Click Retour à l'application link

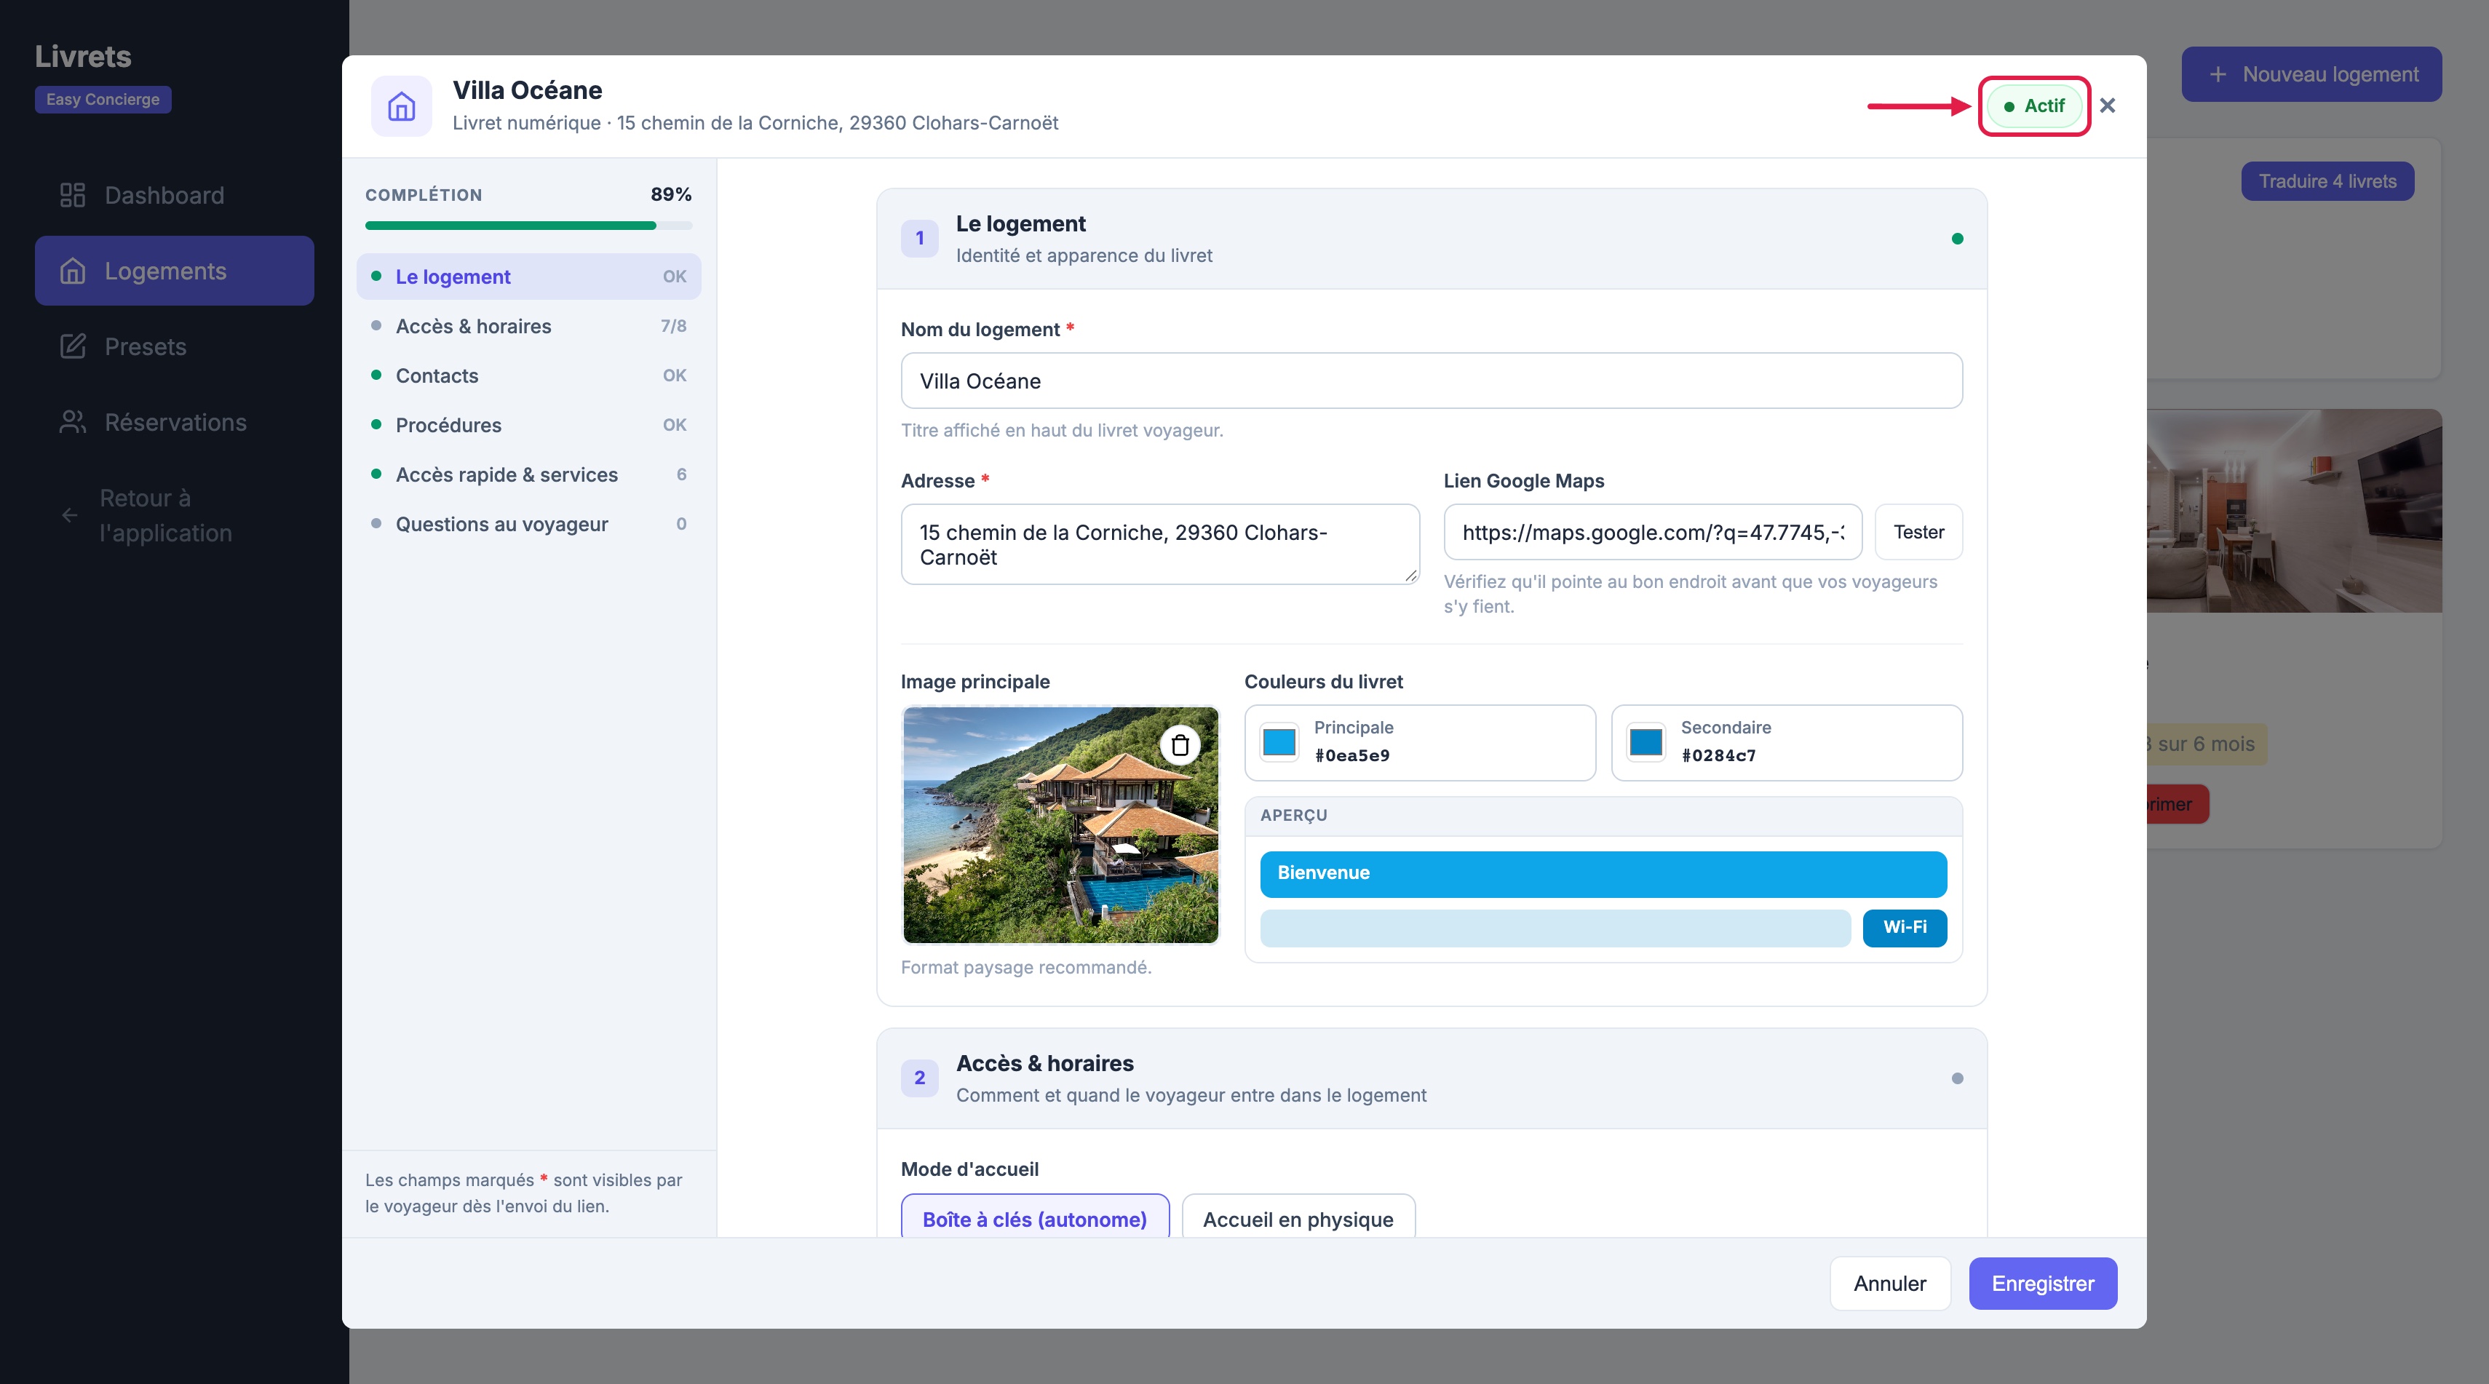174,516
